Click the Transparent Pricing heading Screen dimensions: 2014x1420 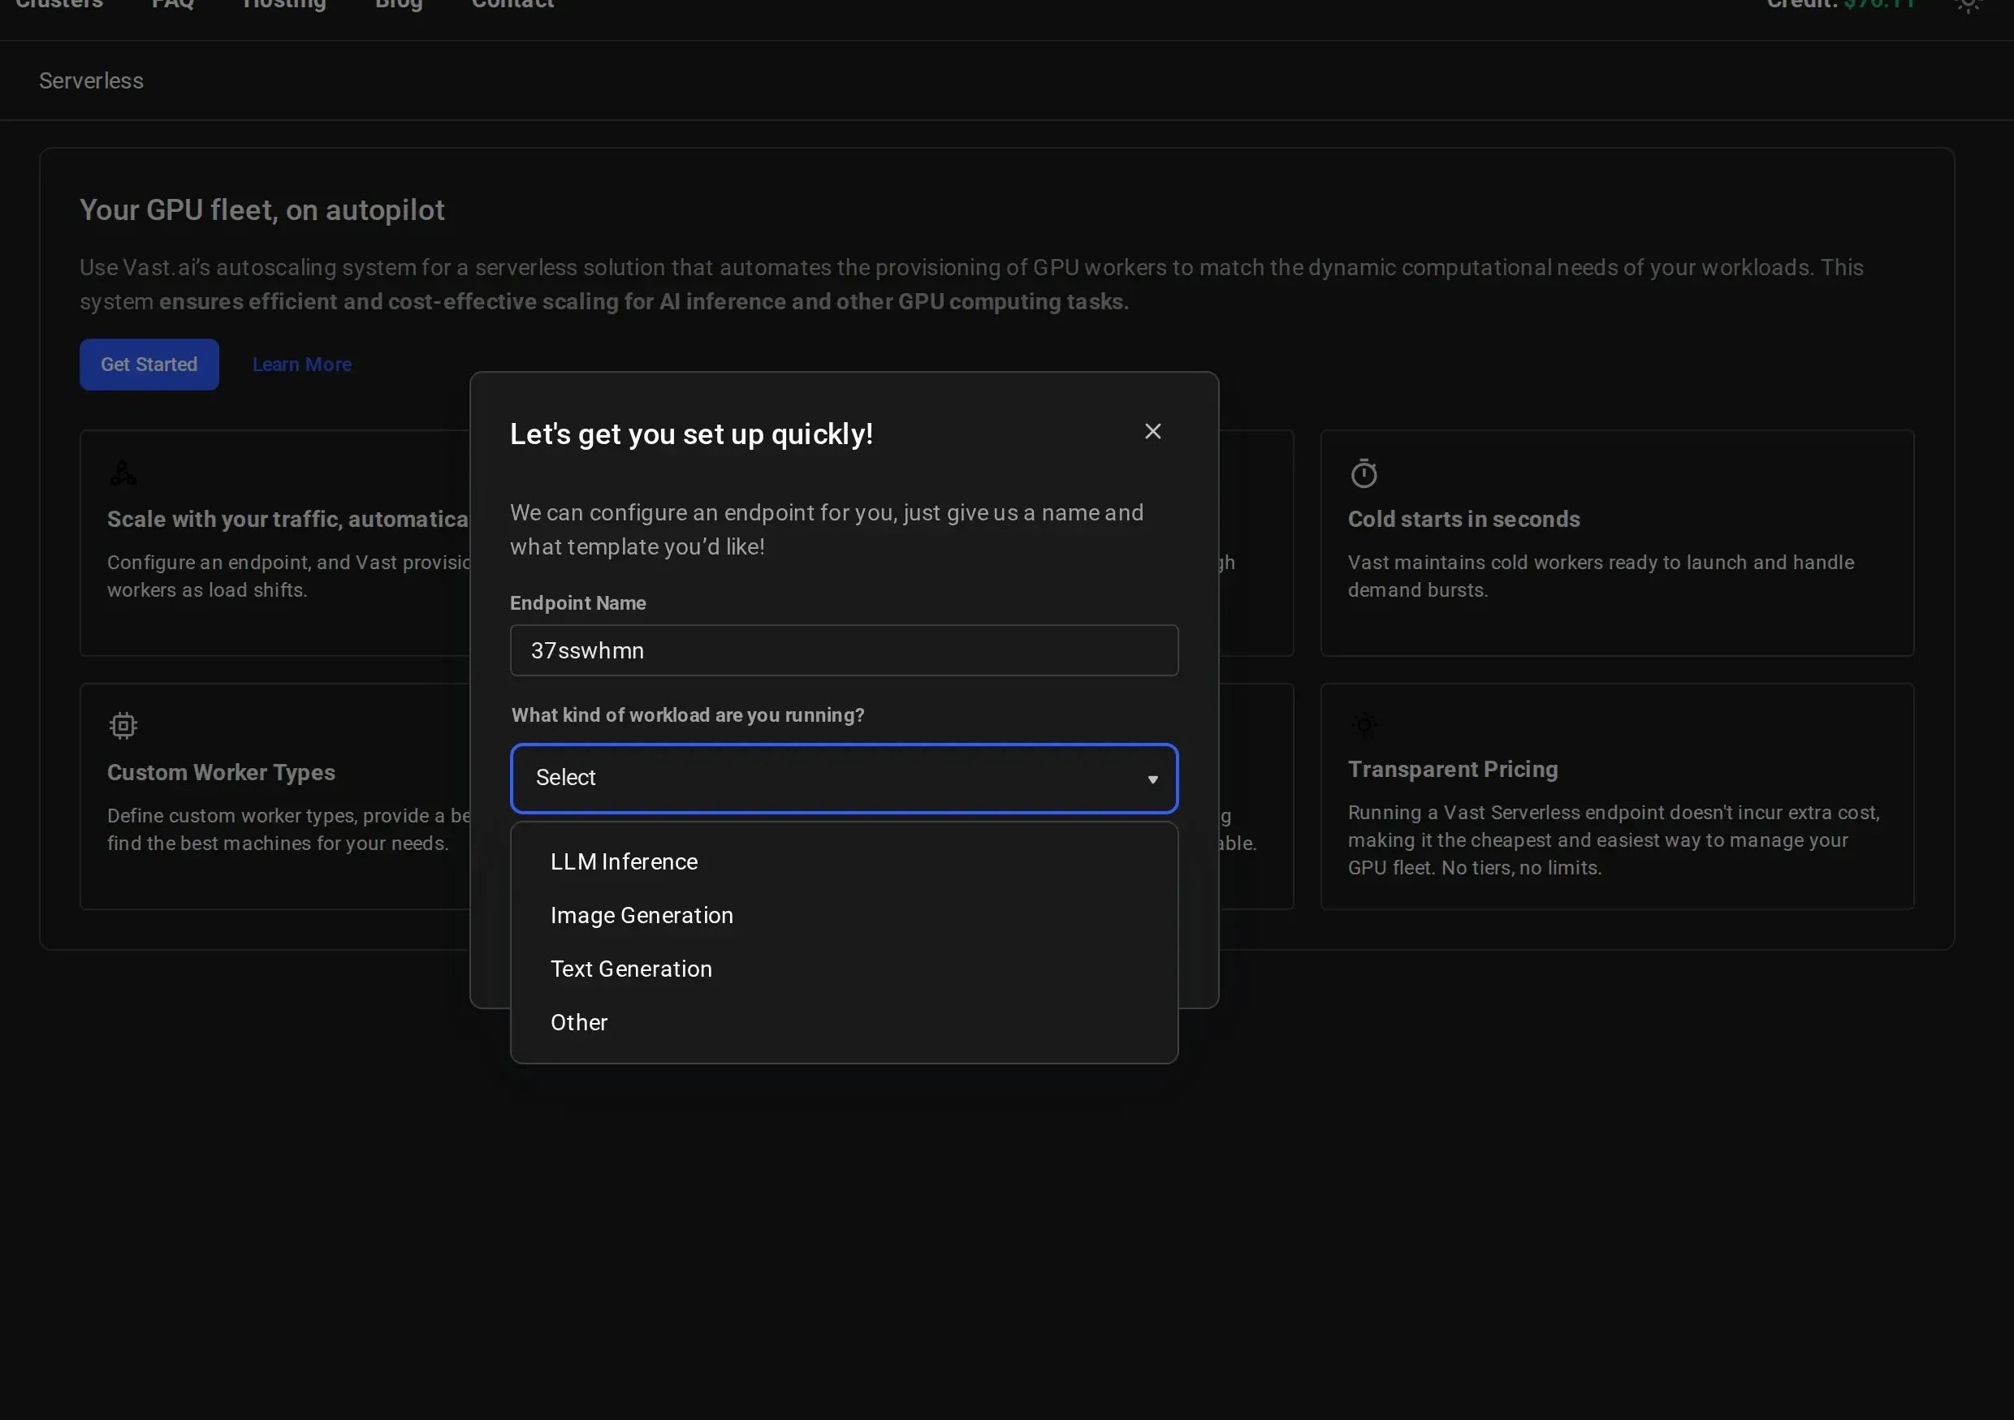pos(1453,769)
